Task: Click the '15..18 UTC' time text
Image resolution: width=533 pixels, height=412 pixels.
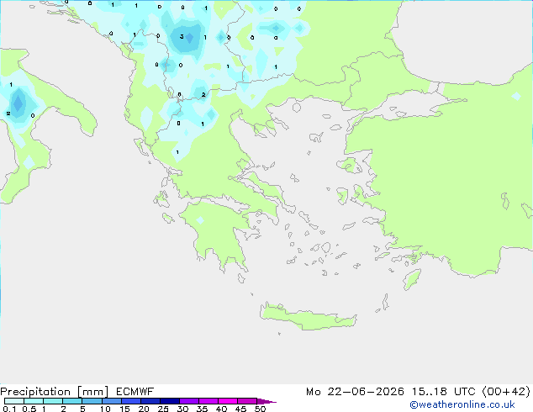Action: (x=443, y=392)
